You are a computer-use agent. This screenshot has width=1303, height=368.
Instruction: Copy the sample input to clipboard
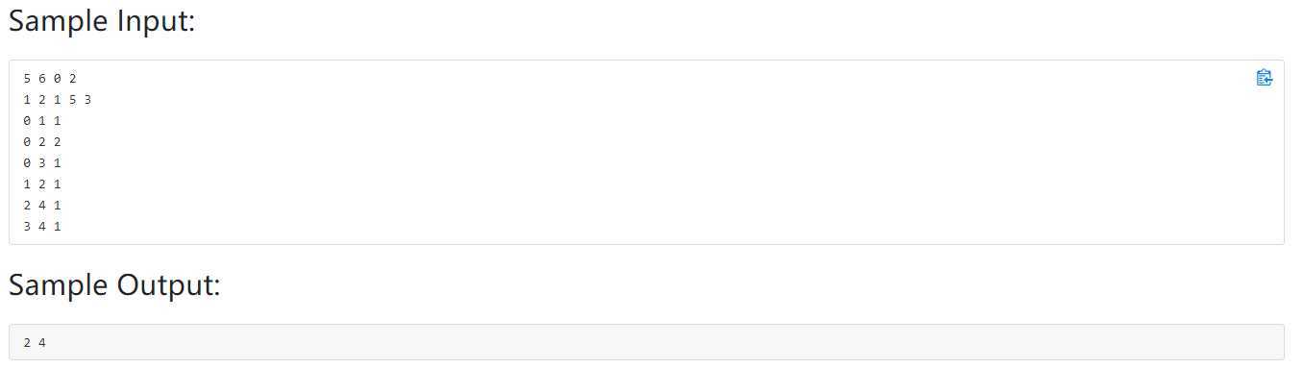coord(1265,78)
